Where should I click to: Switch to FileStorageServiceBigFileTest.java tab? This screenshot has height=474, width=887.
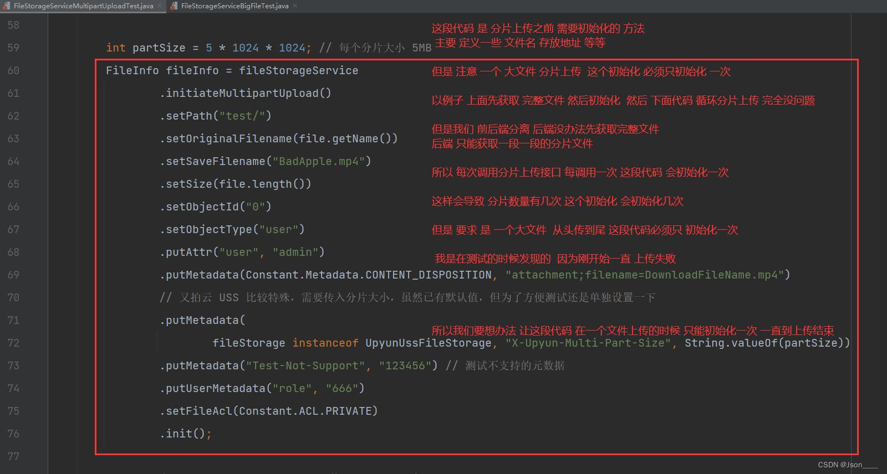click(x=235, y=6)
